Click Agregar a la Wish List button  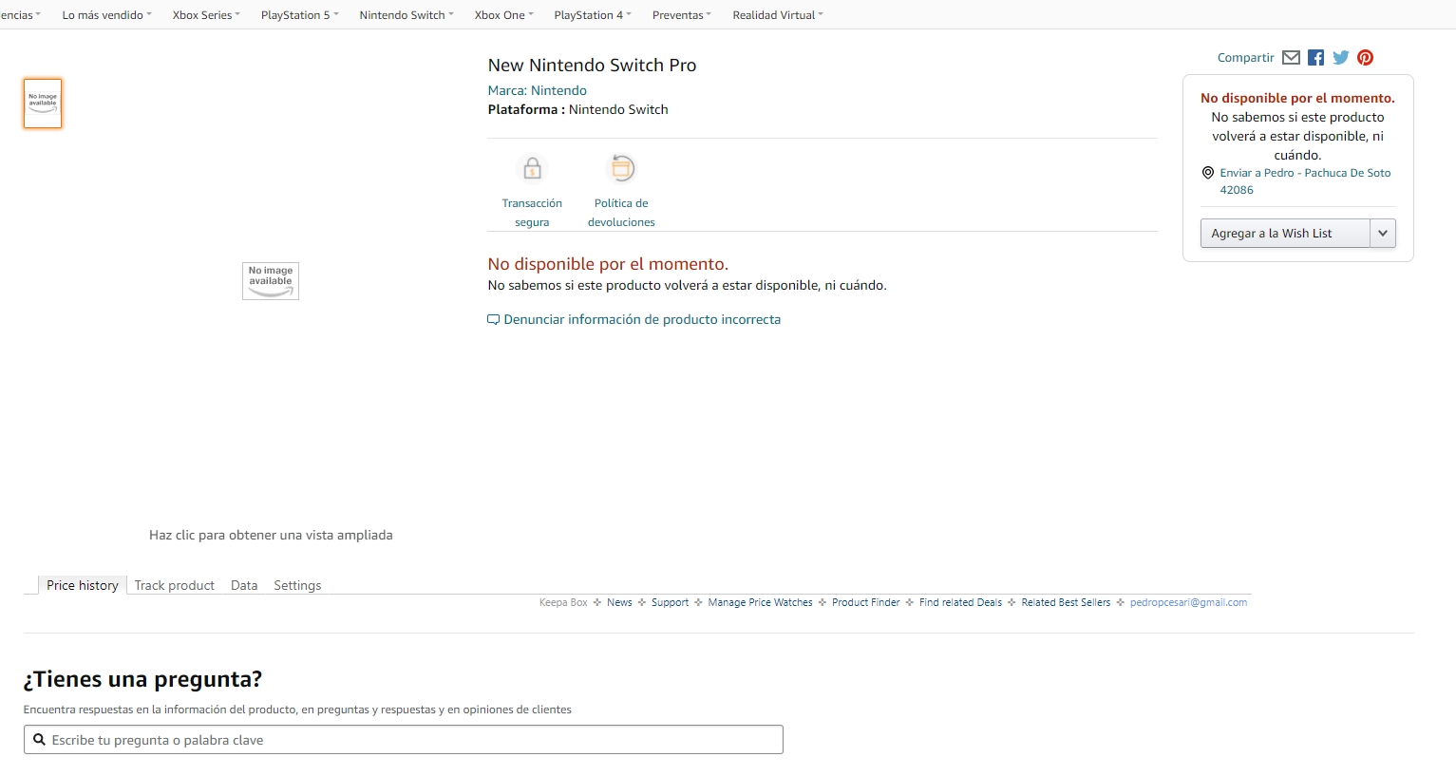point(1285,234)
